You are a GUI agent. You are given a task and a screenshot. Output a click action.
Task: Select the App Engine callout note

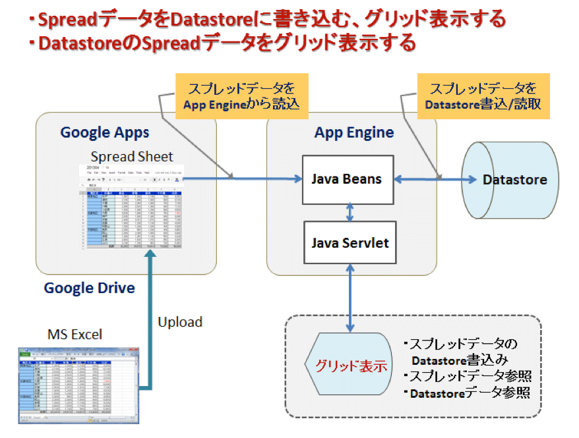tap(242, 96)
